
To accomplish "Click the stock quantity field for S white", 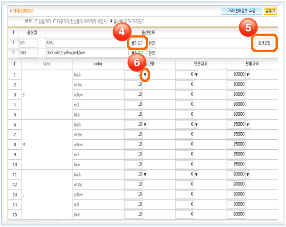I will (x=134, y=85).
